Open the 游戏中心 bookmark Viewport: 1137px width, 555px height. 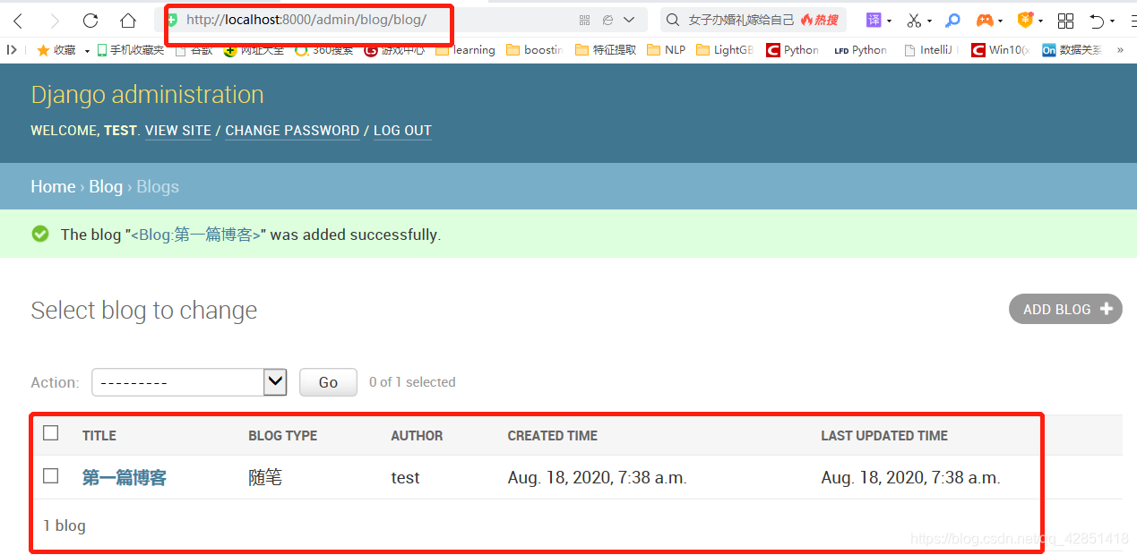click(395, 50)
